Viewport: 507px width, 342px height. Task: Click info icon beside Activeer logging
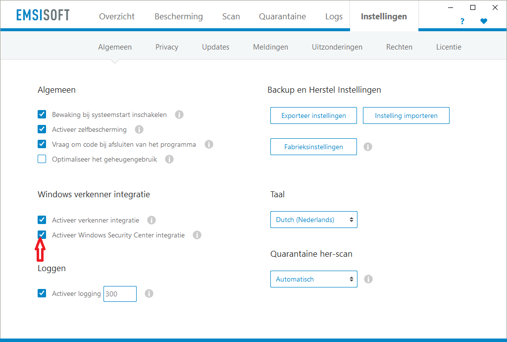click(149, 293)
